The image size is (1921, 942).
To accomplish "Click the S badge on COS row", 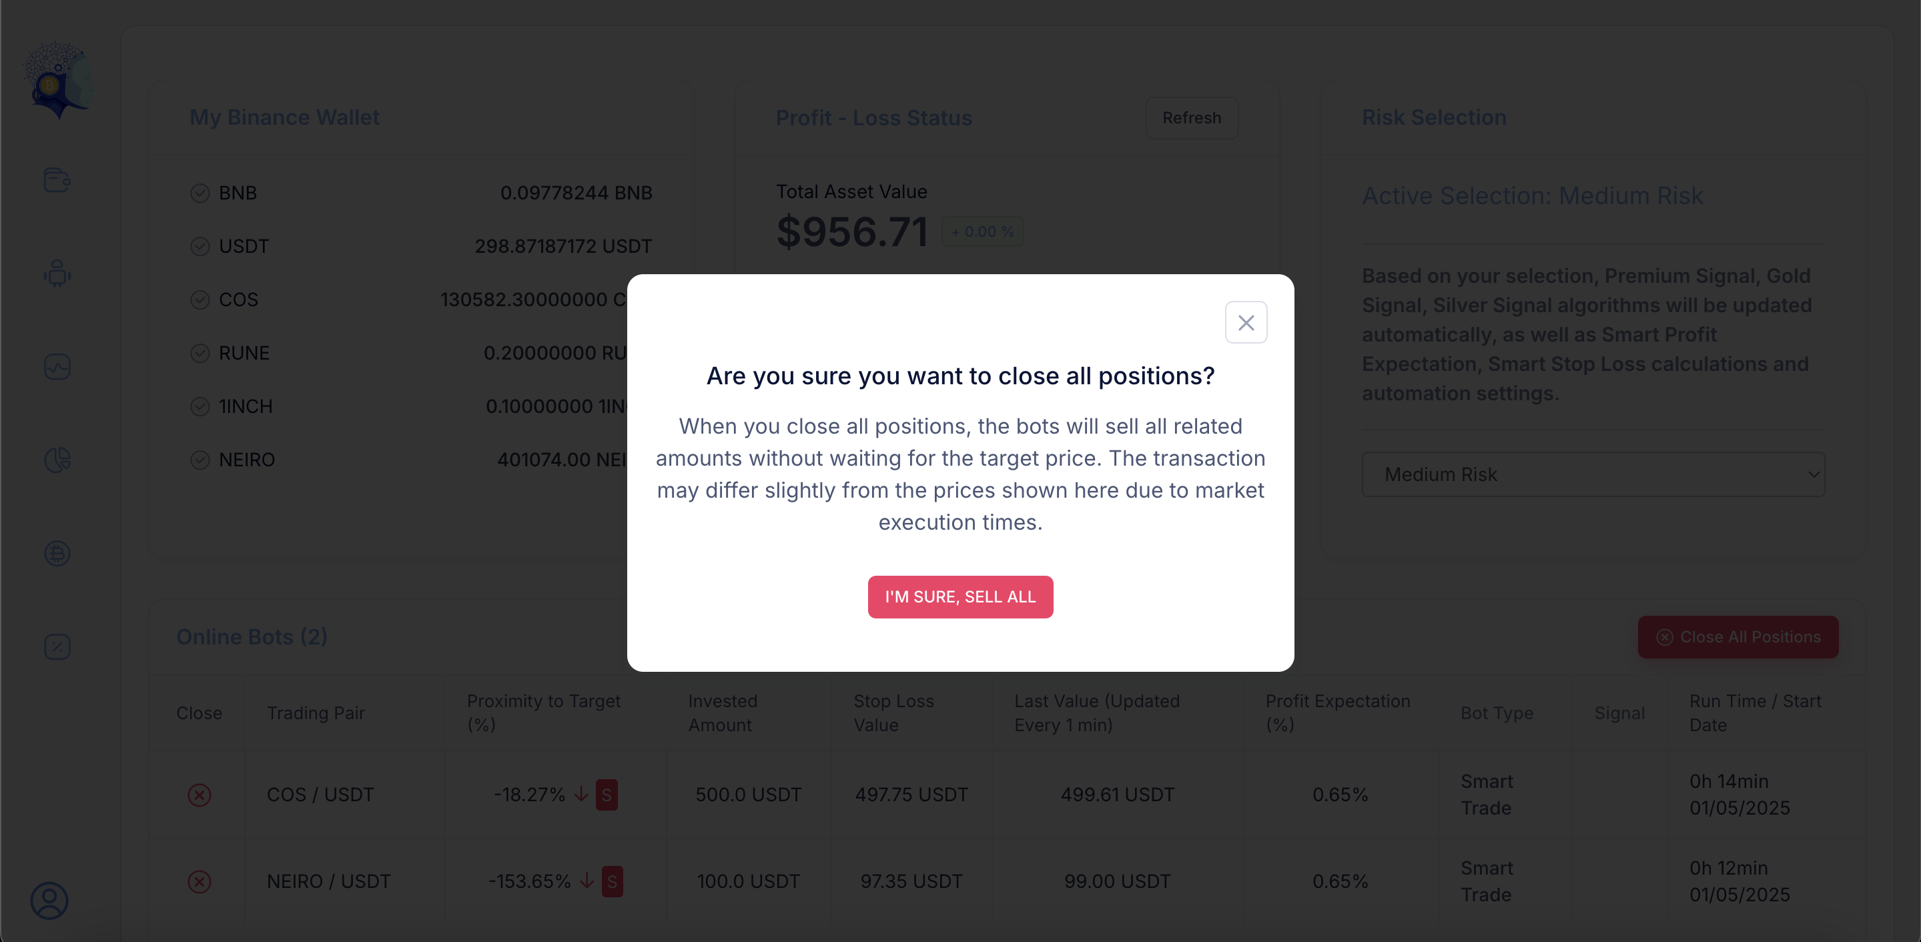I will click(607, 795).
